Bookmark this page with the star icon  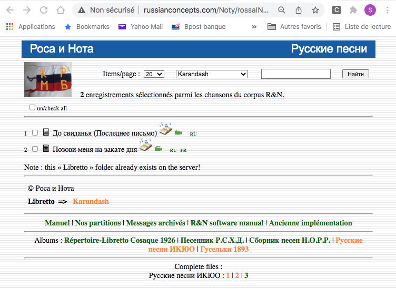(315, 10)
